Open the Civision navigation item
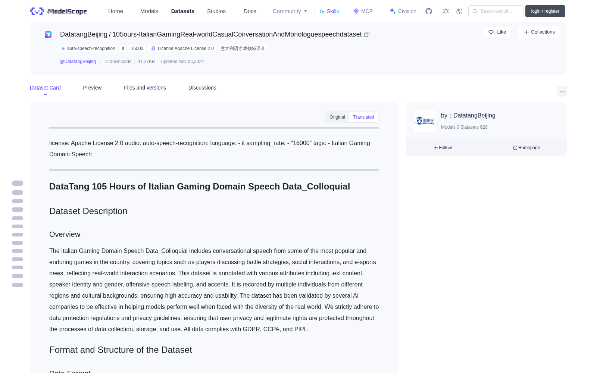The height and width of the screenshot is (373, 597). [x=403, y=11]
